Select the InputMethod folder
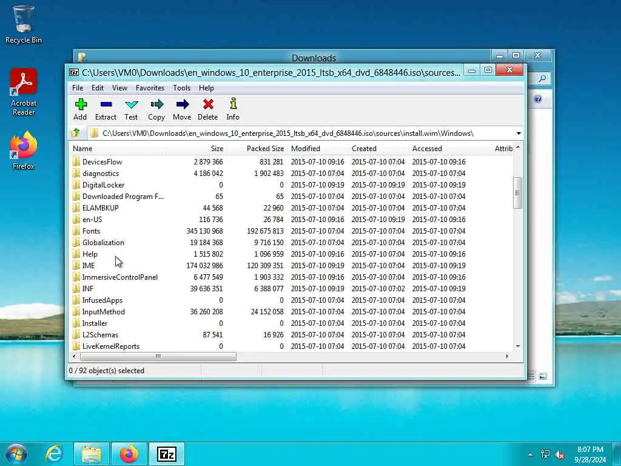 [x=292, y=311]
